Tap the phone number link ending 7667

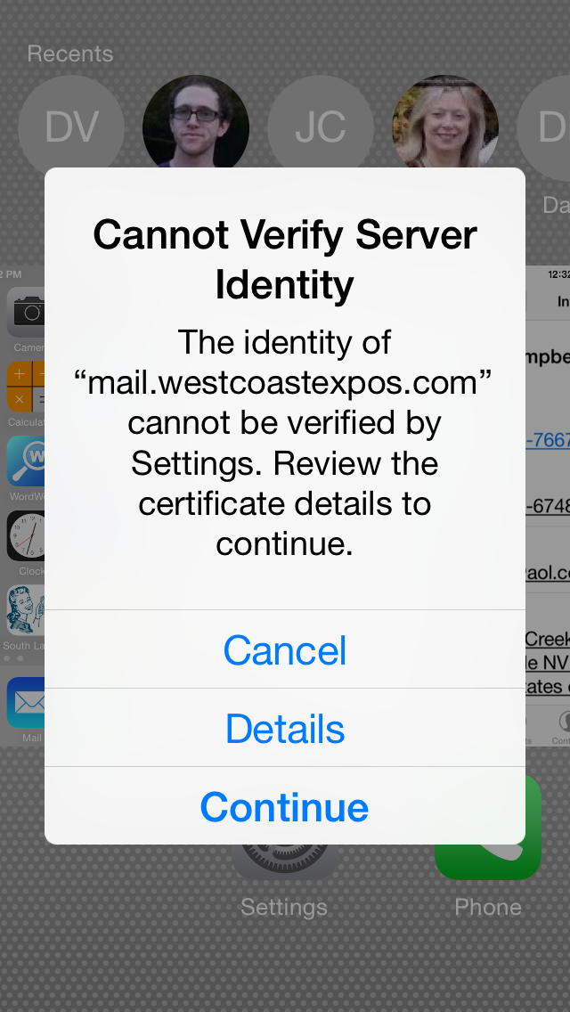coord(548,439)
